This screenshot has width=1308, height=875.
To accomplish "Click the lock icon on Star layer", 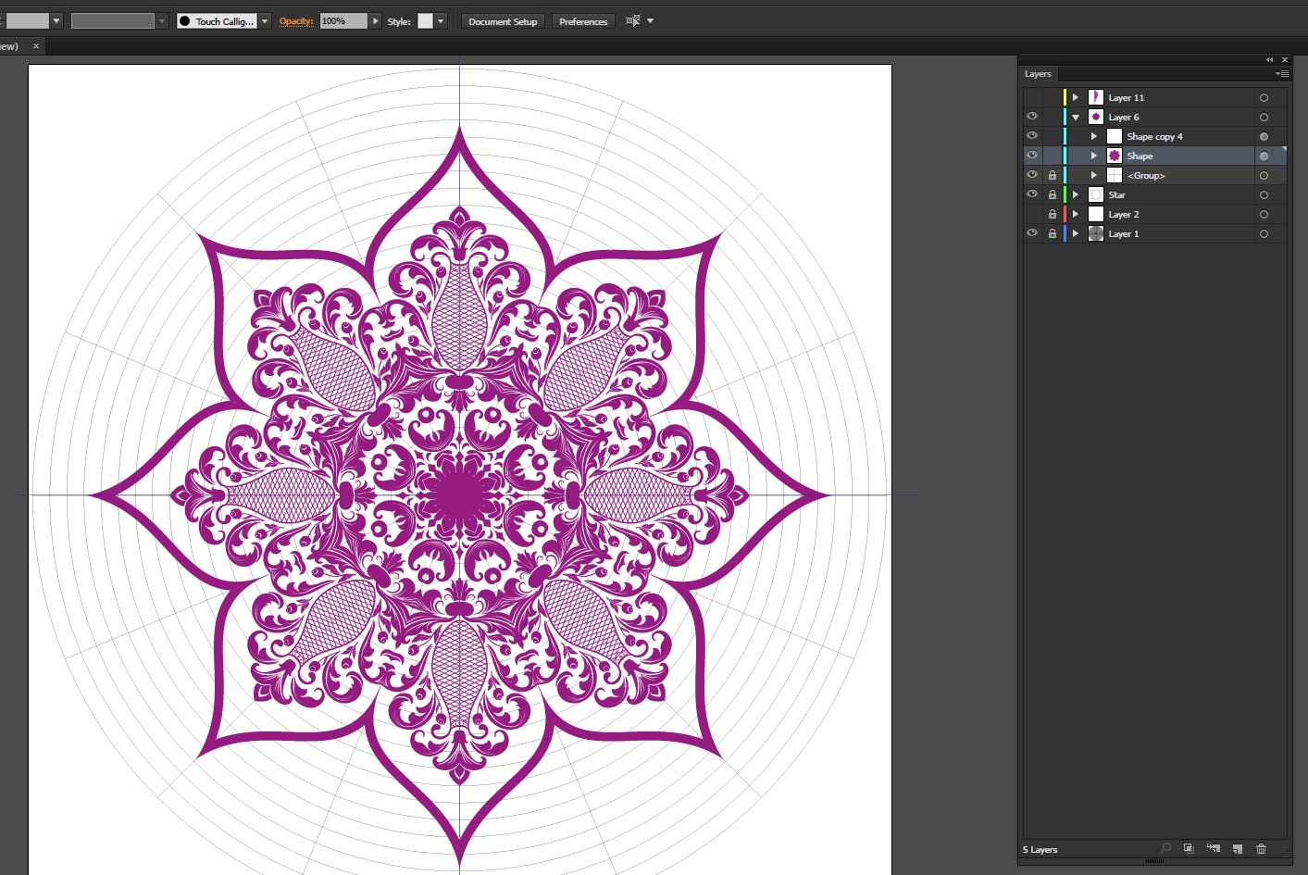I will [1052, 195].
